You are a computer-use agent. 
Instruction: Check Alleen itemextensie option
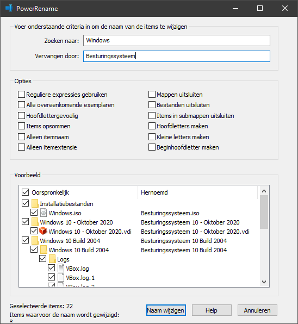coord(22,147)
